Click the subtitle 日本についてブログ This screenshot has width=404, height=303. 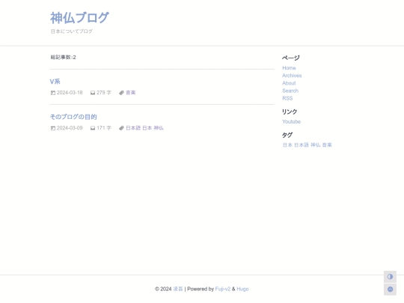tap(71, 31)
